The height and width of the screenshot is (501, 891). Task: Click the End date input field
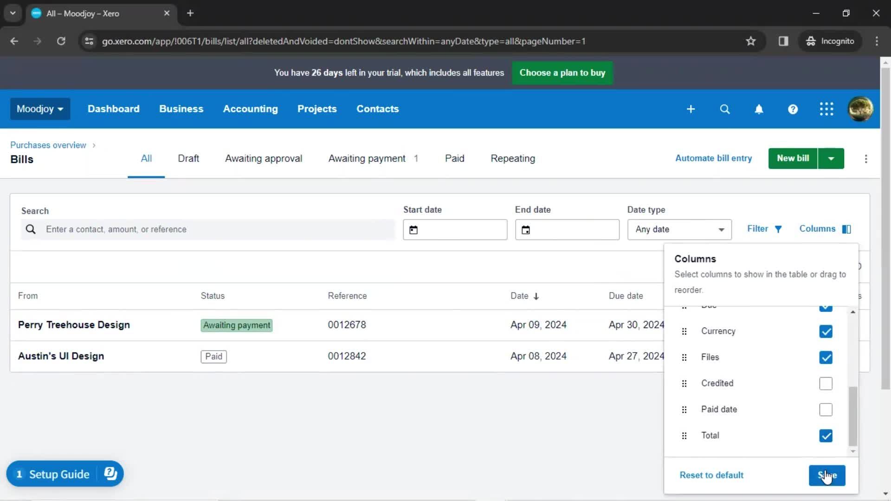[567, 230]
